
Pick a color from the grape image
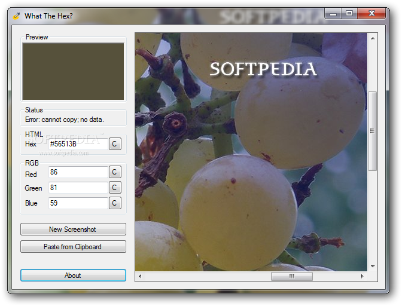pyautogui.click(x=251, y=152)
